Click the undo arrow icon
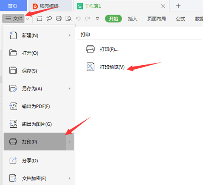 [78, 19]
